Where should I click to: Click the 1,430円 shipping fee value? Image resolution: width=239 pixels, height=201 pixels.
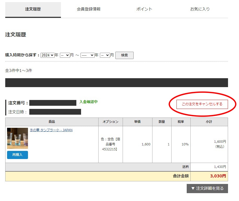pyautogui.click(x=220, y=167)
